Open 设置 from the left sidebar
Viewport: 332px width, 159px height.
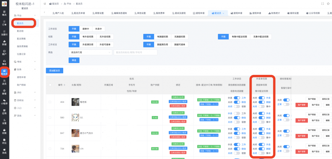pyautogui.click(x=4, y=122)
